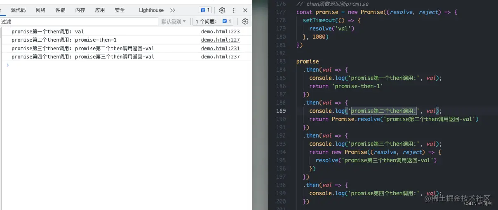Switch to the 安全 tab
This screenshot has width=498, height=210.
coord(120,10)
